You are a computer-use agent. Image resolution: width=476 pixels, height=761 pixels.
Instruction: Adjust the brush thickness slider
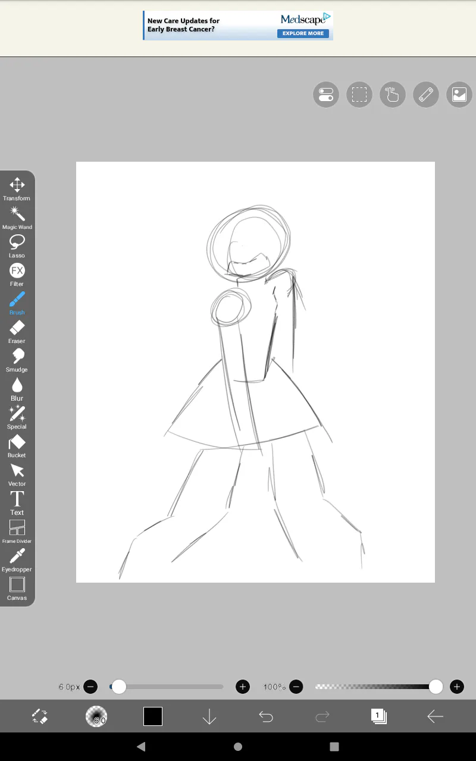tap(167, 687)
